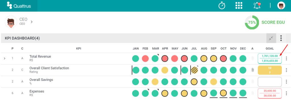Click the KPI DASHBOARD(4) title

pos(22,38)
